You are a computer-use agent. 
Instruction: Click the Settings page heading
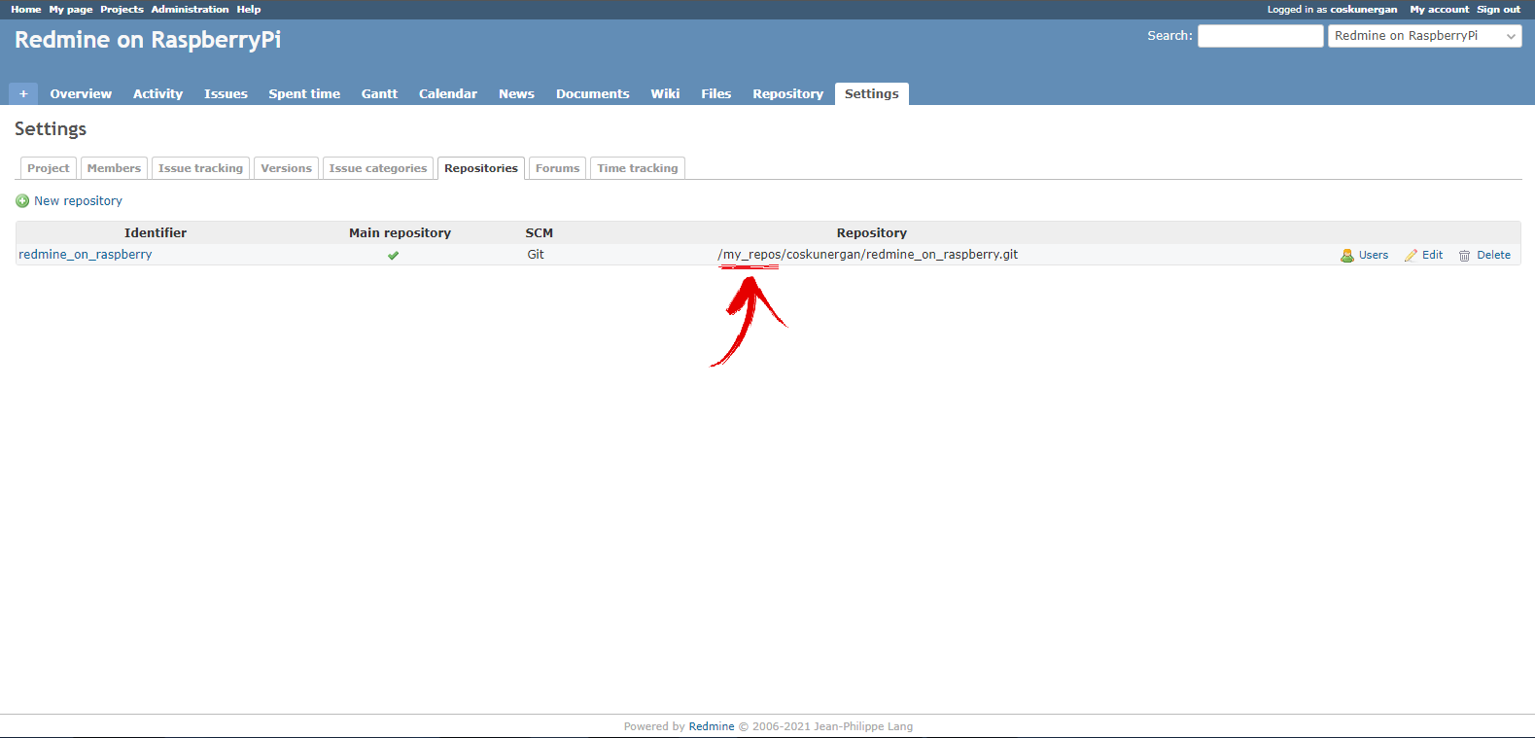tap(51, 129)
